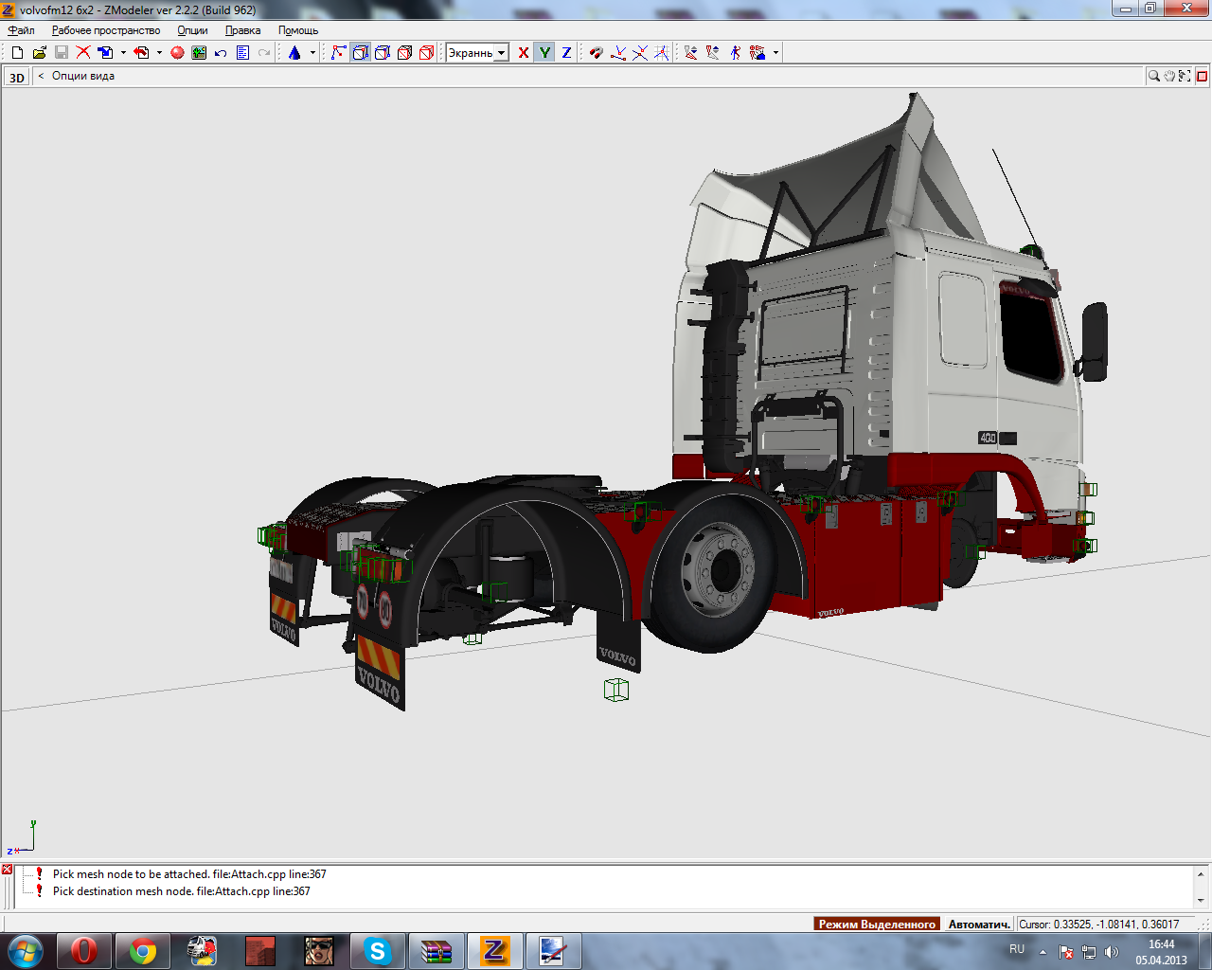The width and height of the screenshot is (1212, 970).
Task: Click the blue cone primitives icon
Action: pos(294,53)
